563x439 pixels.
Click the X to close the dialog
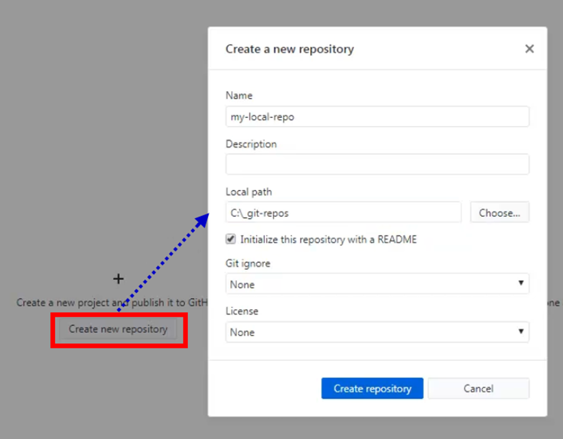click(x=529, y=49)
